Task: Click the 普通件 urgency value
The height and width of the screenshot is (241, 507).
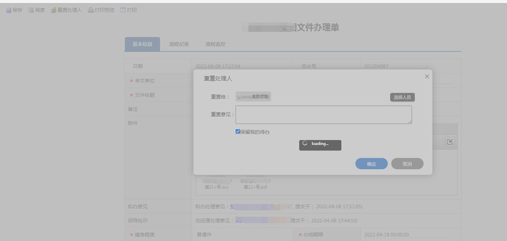Action: 204,235
